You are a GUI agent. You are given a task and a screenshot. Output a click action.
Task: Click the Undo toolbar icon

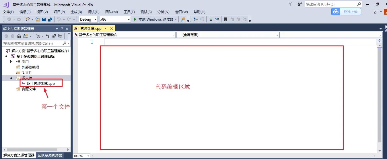[59, 19]
